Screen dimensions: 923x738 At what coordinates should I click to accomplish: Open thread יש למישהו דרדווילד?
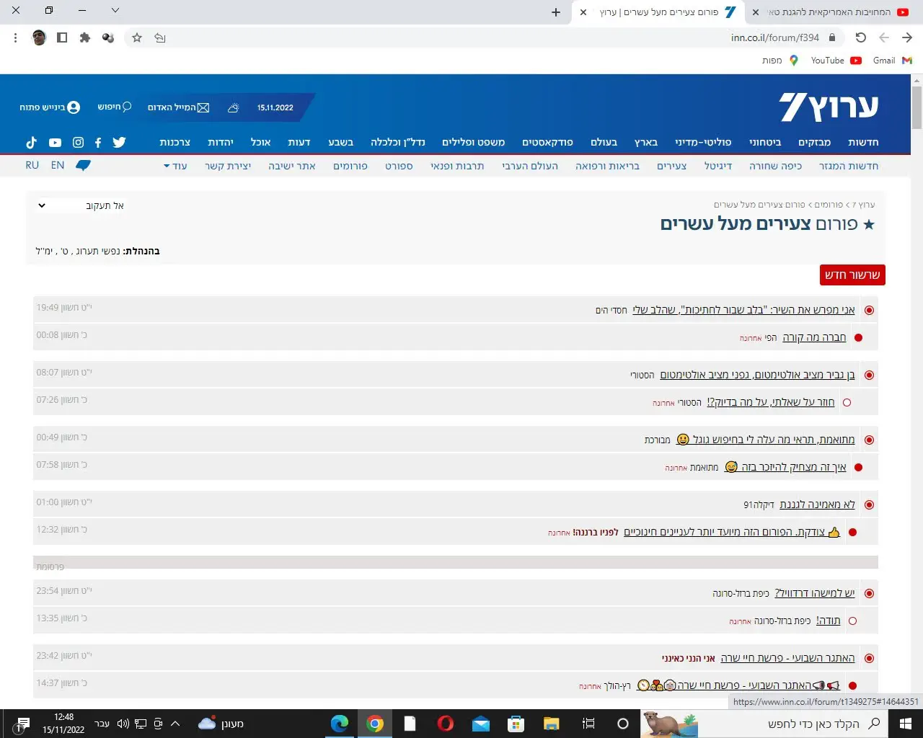coord(814,593)
